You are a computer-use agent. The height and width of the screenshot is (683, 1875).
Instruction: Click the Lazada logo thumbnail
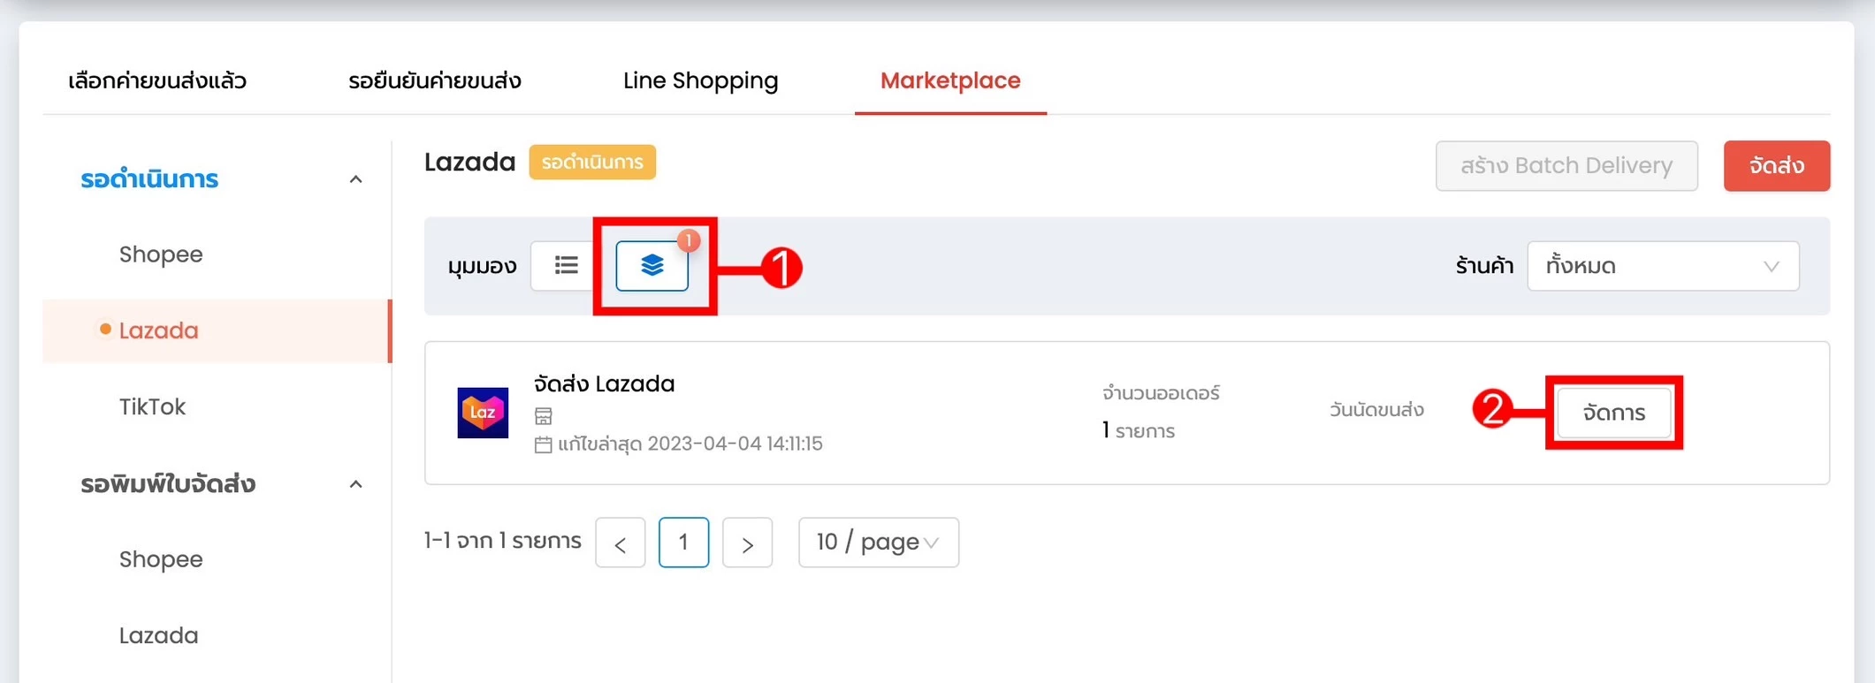point(483,413)
